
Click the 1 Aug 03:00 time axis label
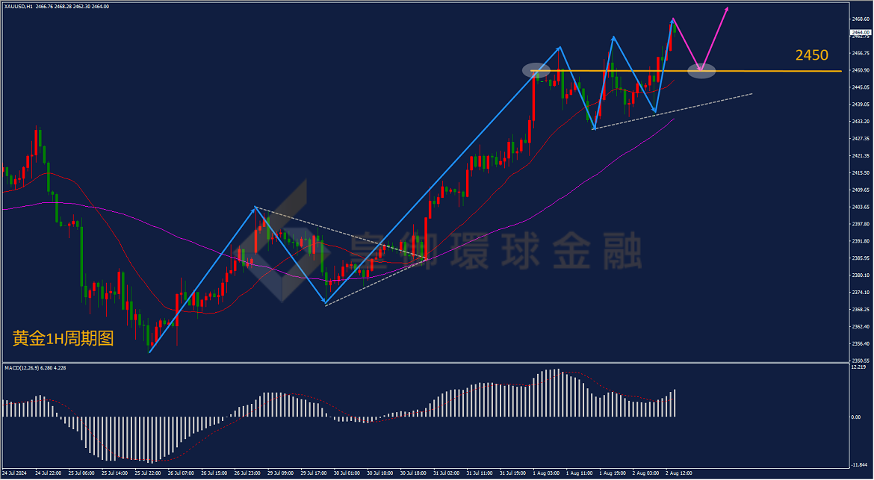545,473
